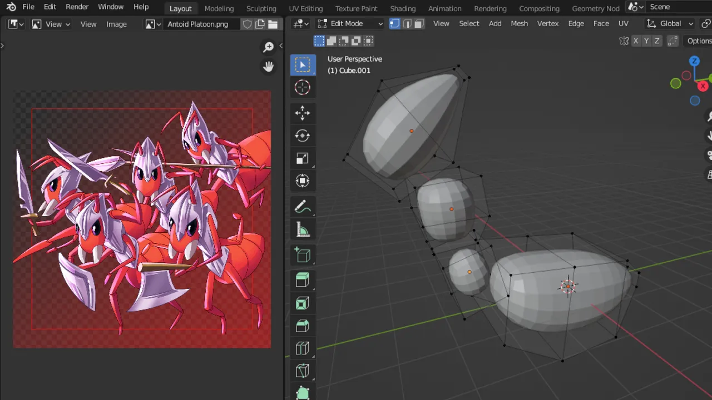The height and width of the screenshot is (400, 712).
Task: Switch to the Sculpting workspace tab
Action: pos(261,8)
